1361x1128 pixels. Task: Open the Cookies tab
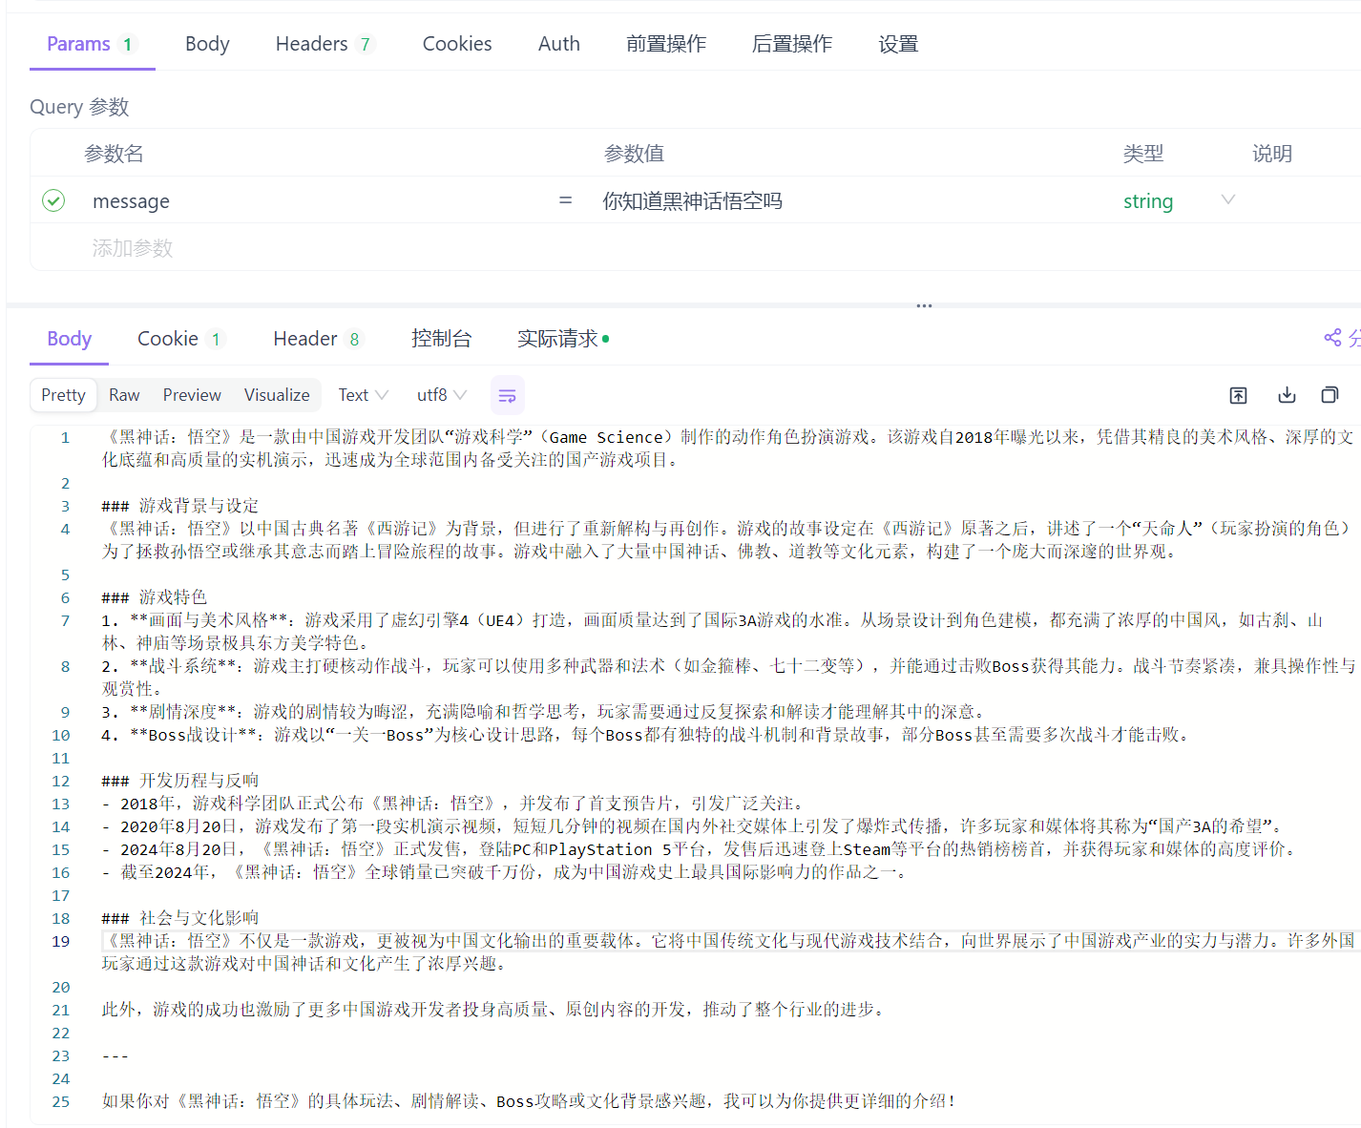point(457,44)
